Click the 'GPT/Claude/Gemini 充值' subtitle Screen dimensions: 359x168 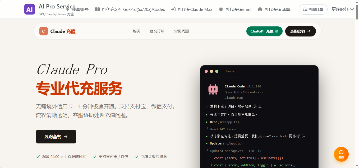click(56, 14)
